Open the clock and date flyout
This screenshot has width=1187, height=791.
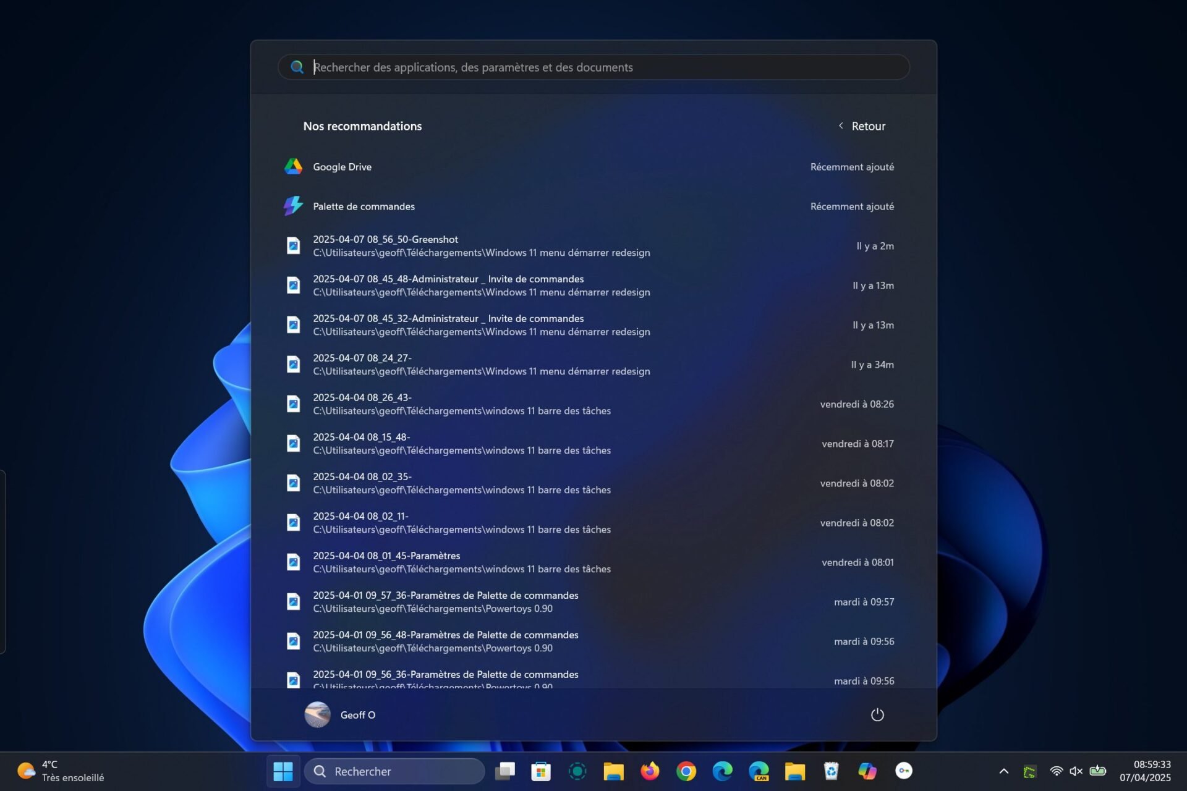[x=1145, y=771]
